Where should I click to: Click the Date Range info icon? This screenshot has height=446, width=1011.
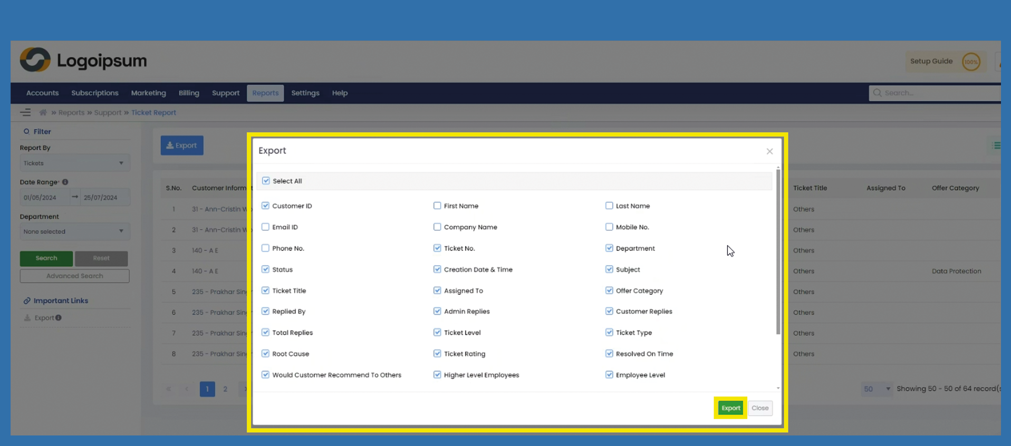pyautogui.click(x=65, y=182)
